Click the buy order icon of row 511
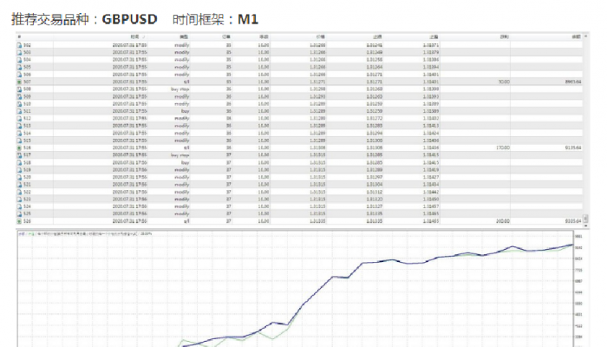The image size is (607, 347). pyautogui.click(x=19, y=112)
